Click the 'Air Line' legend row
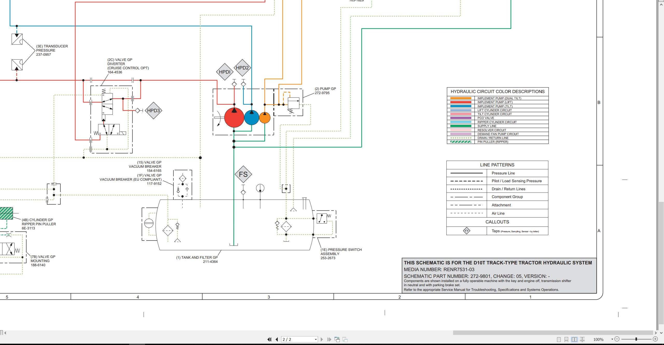 pos(497,213)
